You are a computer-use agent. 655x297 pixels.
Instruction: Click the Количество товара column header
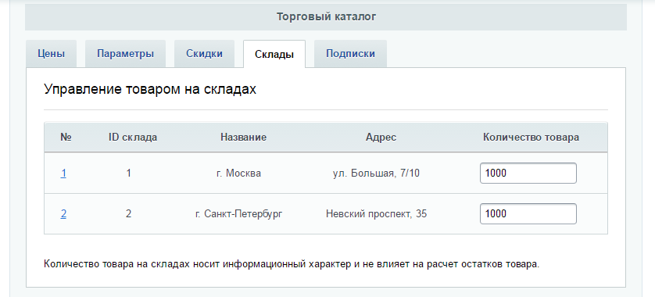tap(531, 138)
